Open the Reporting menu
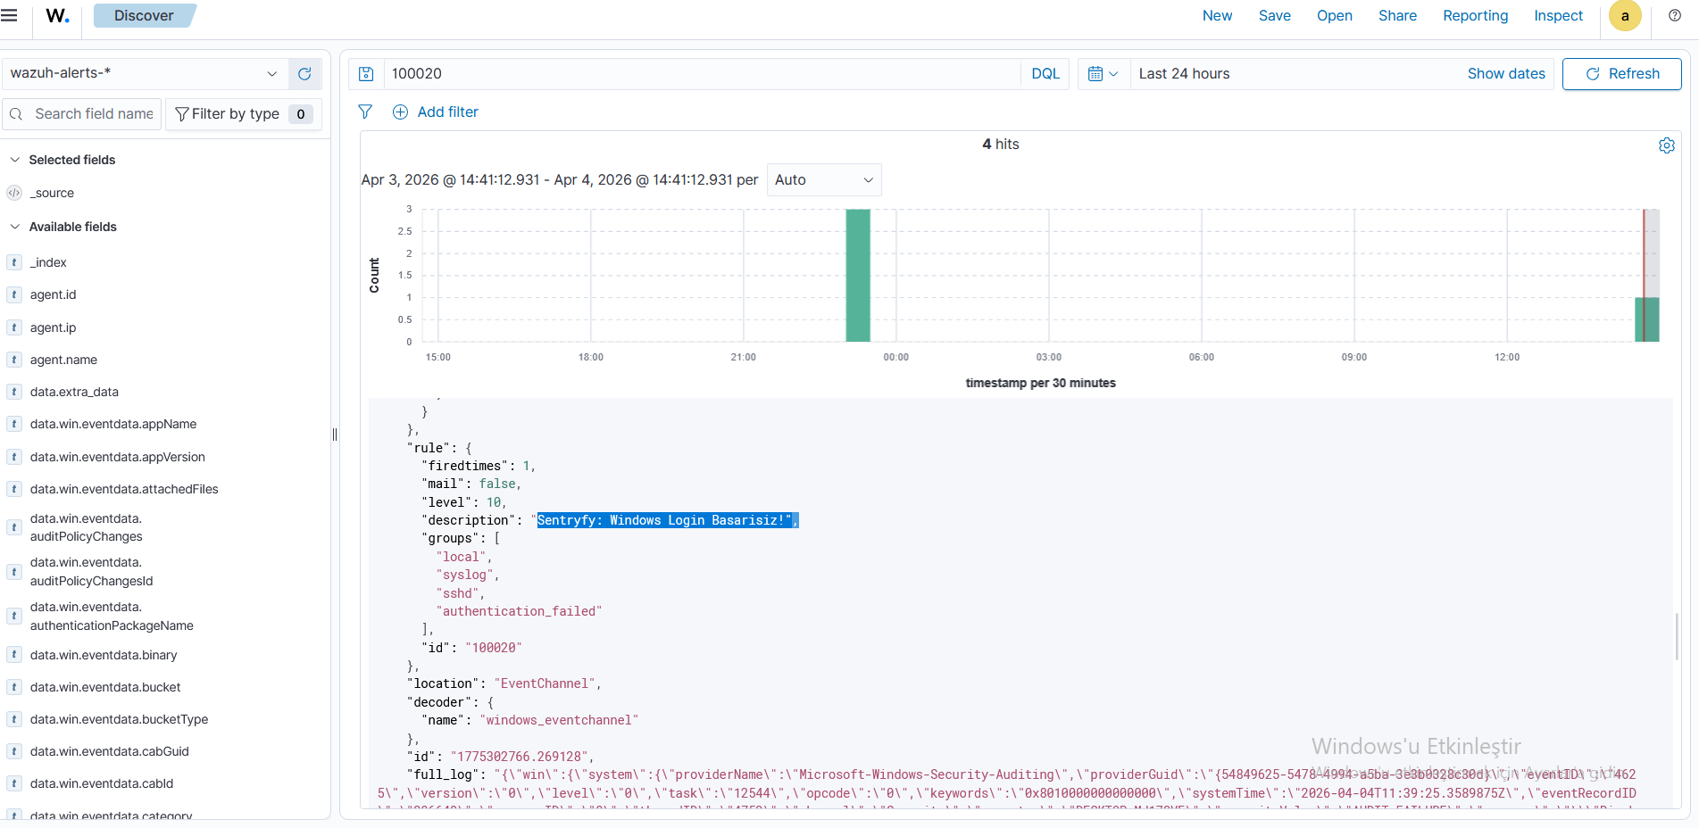The width and height of the screenshot is (1699, 828). 1475,16
